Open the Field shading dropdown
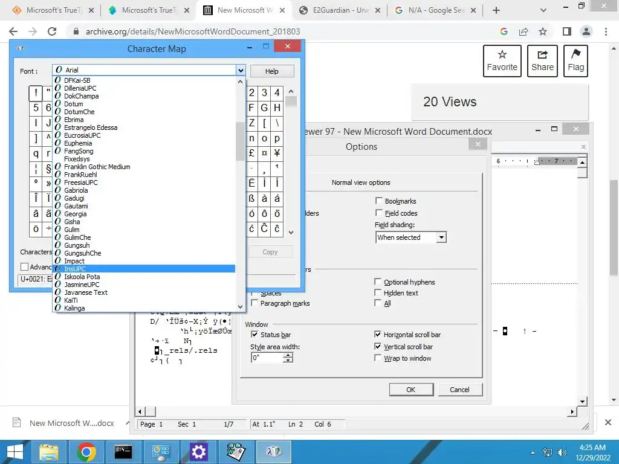Screen dimensions: 619x464 point(441,237)
